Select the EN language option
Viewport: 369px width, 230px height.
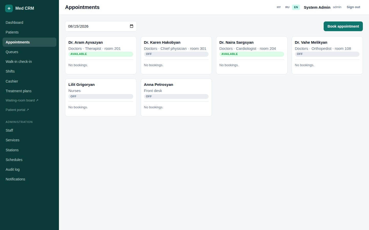[296, 7]
